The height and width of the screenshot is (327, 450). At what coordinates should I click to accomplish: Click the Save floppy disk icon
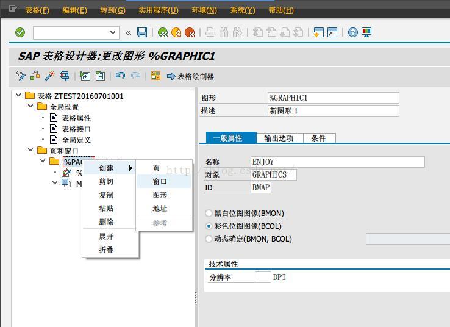[142, 32]
